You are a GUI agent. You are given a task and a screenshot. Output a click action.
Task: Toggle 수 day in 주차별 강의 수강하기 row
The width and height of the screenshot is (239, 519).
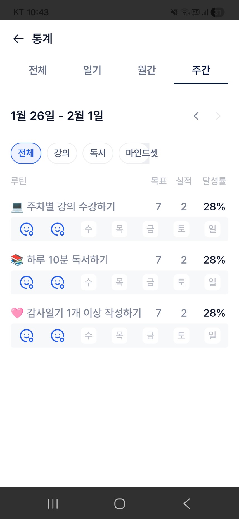[x=89, y=229]
